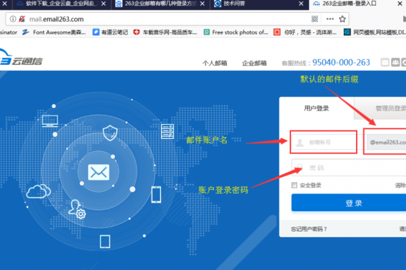Screen dimensions: 406x270
Task: Click the QR code icon in address bar
Action: (315, 18)
